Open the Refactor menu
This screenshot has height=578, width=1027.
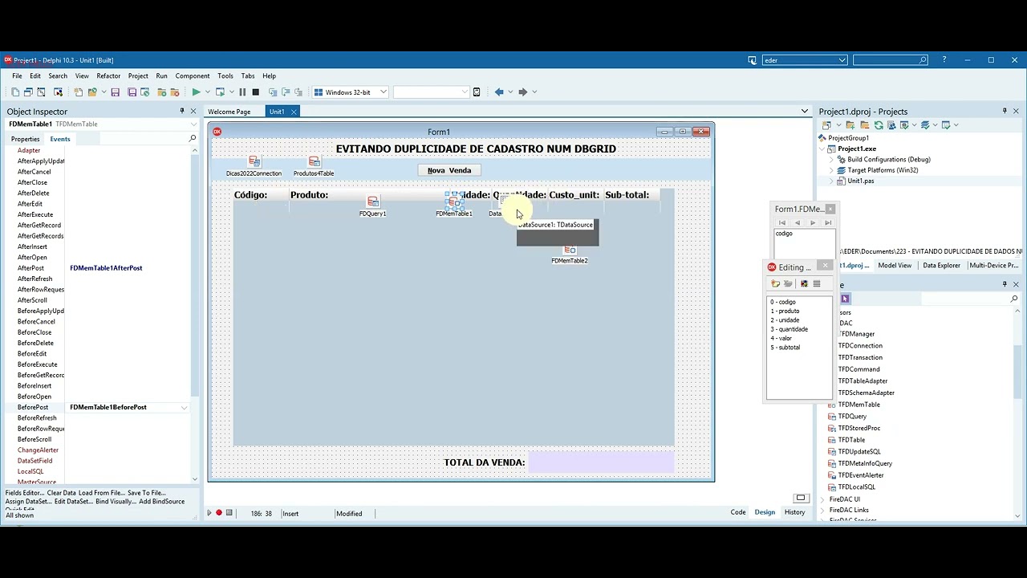coord(108,76)
